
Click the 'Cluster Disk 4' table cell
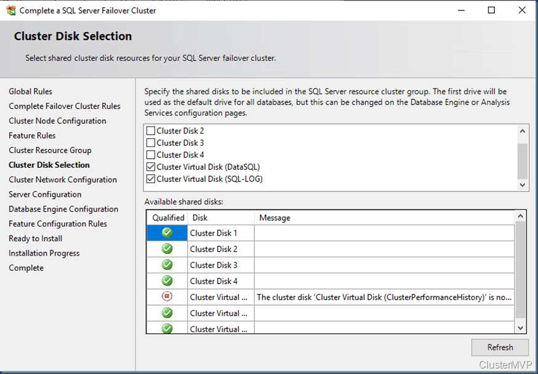click(x=221, y=281)
